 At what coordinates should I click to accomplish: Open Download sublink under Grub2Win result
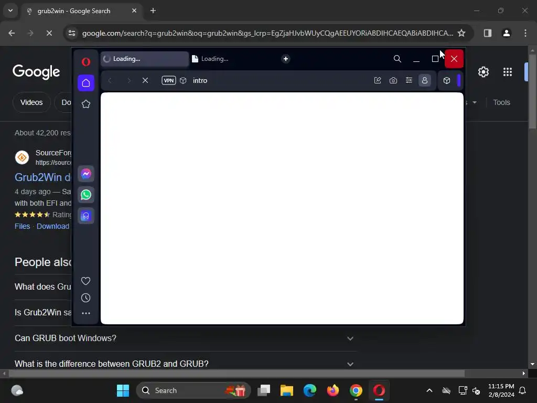click(x=53, y=226)
